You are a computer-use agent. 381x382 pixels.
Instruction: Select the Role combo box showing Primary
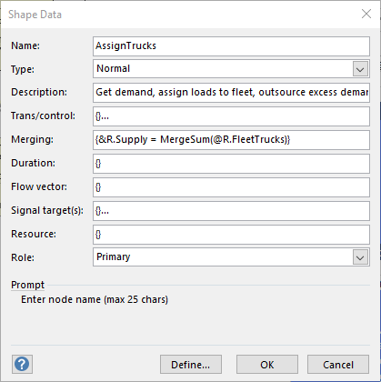pos(231,257)
